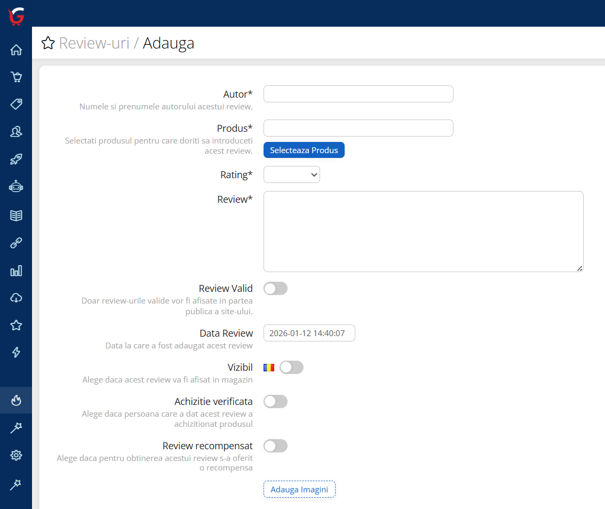Click into the Autor text field
The width and height of the screenshot is (605, 509).
point(358,94)
